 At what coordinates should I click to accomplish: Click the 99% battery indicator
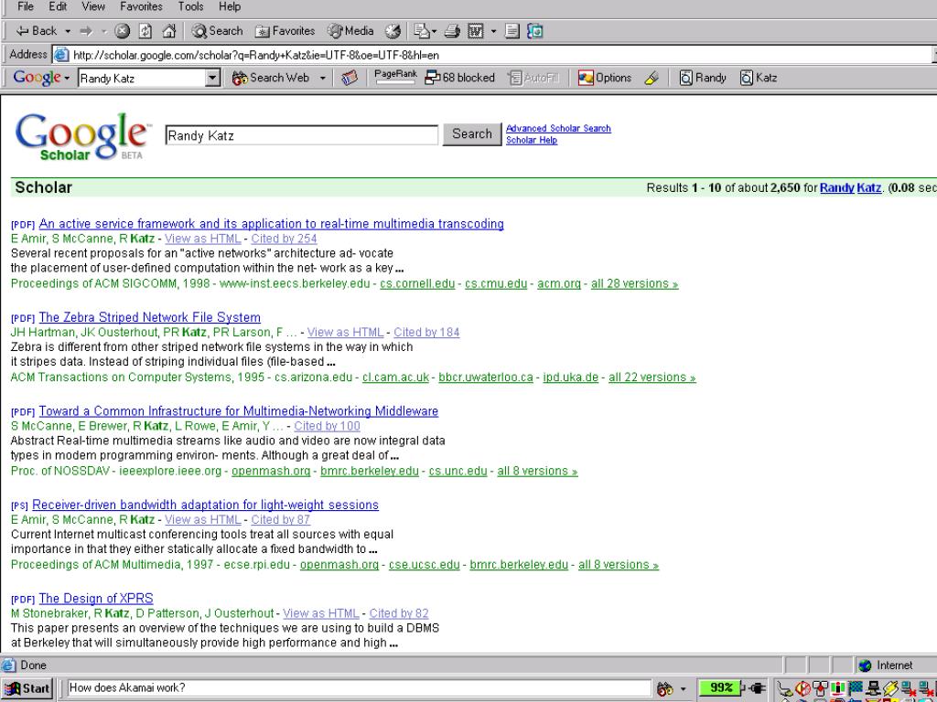pos(721,687)
